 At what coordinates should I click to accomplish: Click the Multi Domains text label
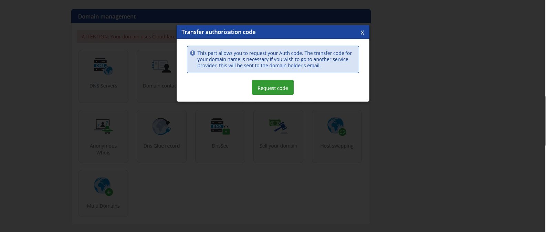(103, 206)
